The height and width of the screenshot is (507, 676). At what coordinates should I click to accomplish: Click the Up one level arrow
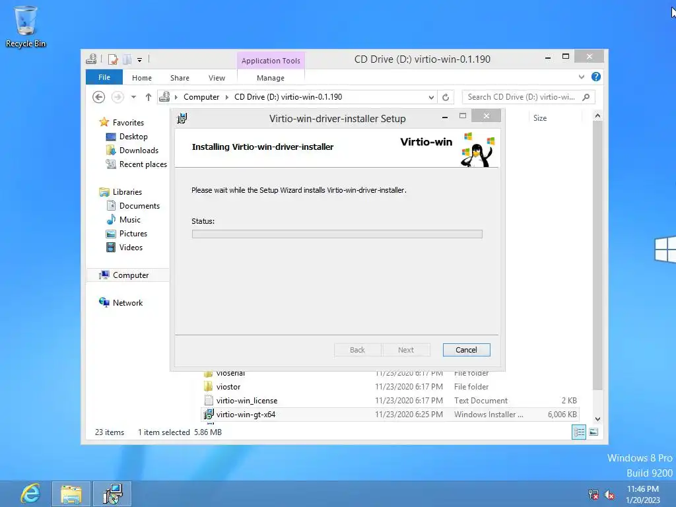tap(149, 97)
